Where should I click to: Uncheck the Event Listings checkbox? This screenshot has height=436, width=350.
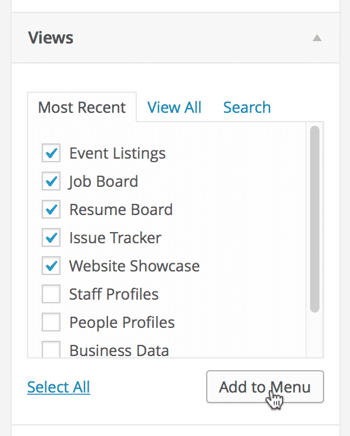pos(51,153)
